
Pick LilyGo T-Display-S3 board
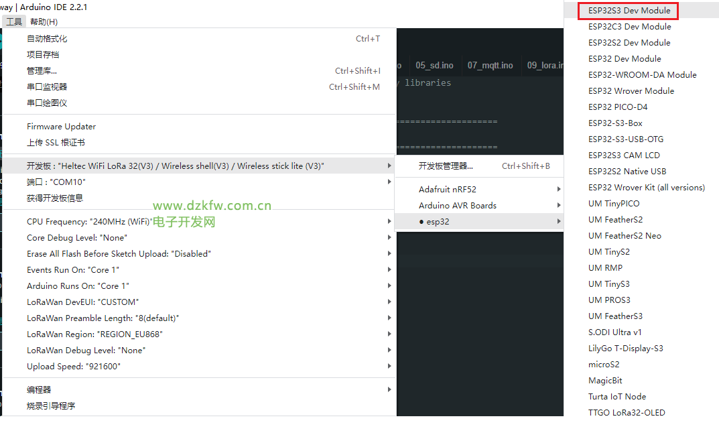(625, 349)
